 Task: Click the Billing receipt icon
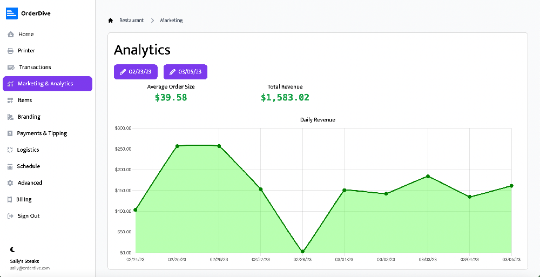click(x=10, y=199)
